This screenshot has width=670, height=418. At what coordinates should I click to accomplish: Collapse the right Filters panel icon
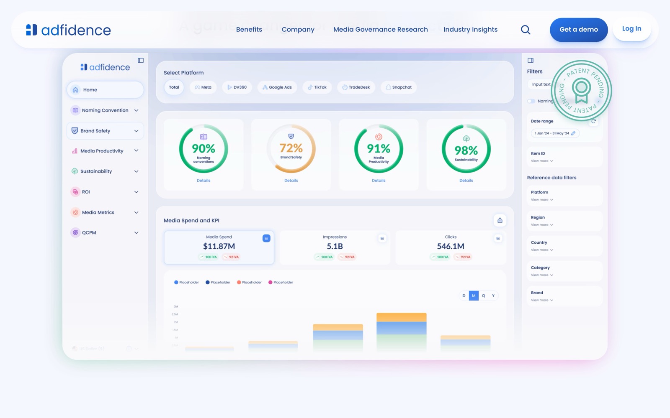click(x=531, y=61)
